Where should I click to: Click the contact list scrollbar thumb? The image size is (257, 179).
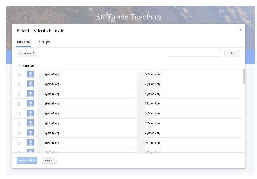click(x=243, y=77)
